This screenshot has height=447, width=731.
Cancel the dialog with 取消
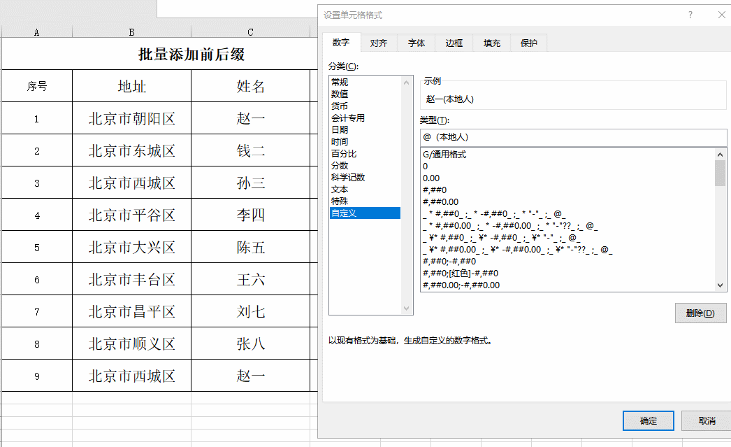pos(707,420)
